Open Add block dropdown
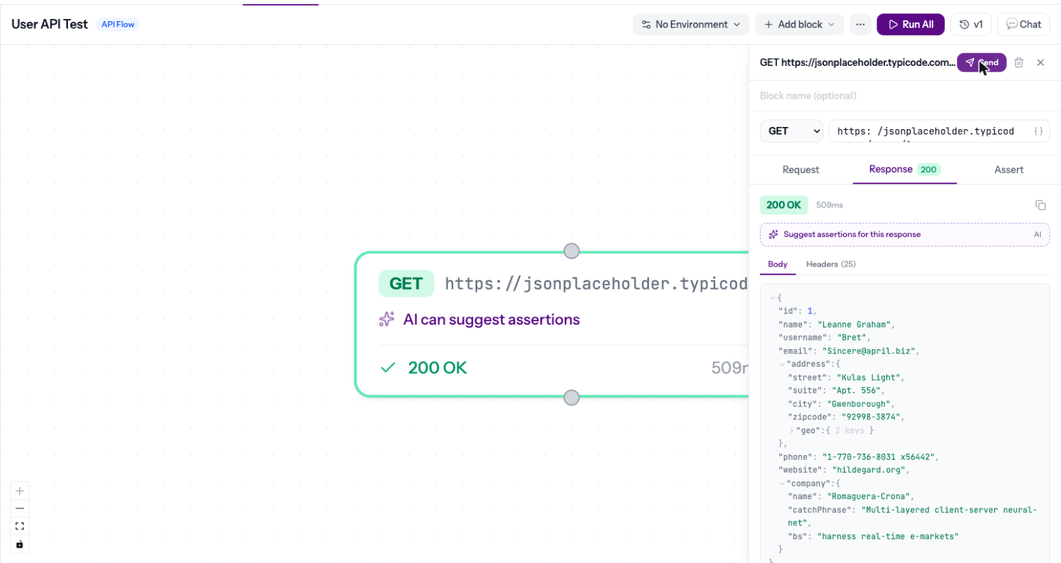The image size is (1061, 563). (799, 24)
